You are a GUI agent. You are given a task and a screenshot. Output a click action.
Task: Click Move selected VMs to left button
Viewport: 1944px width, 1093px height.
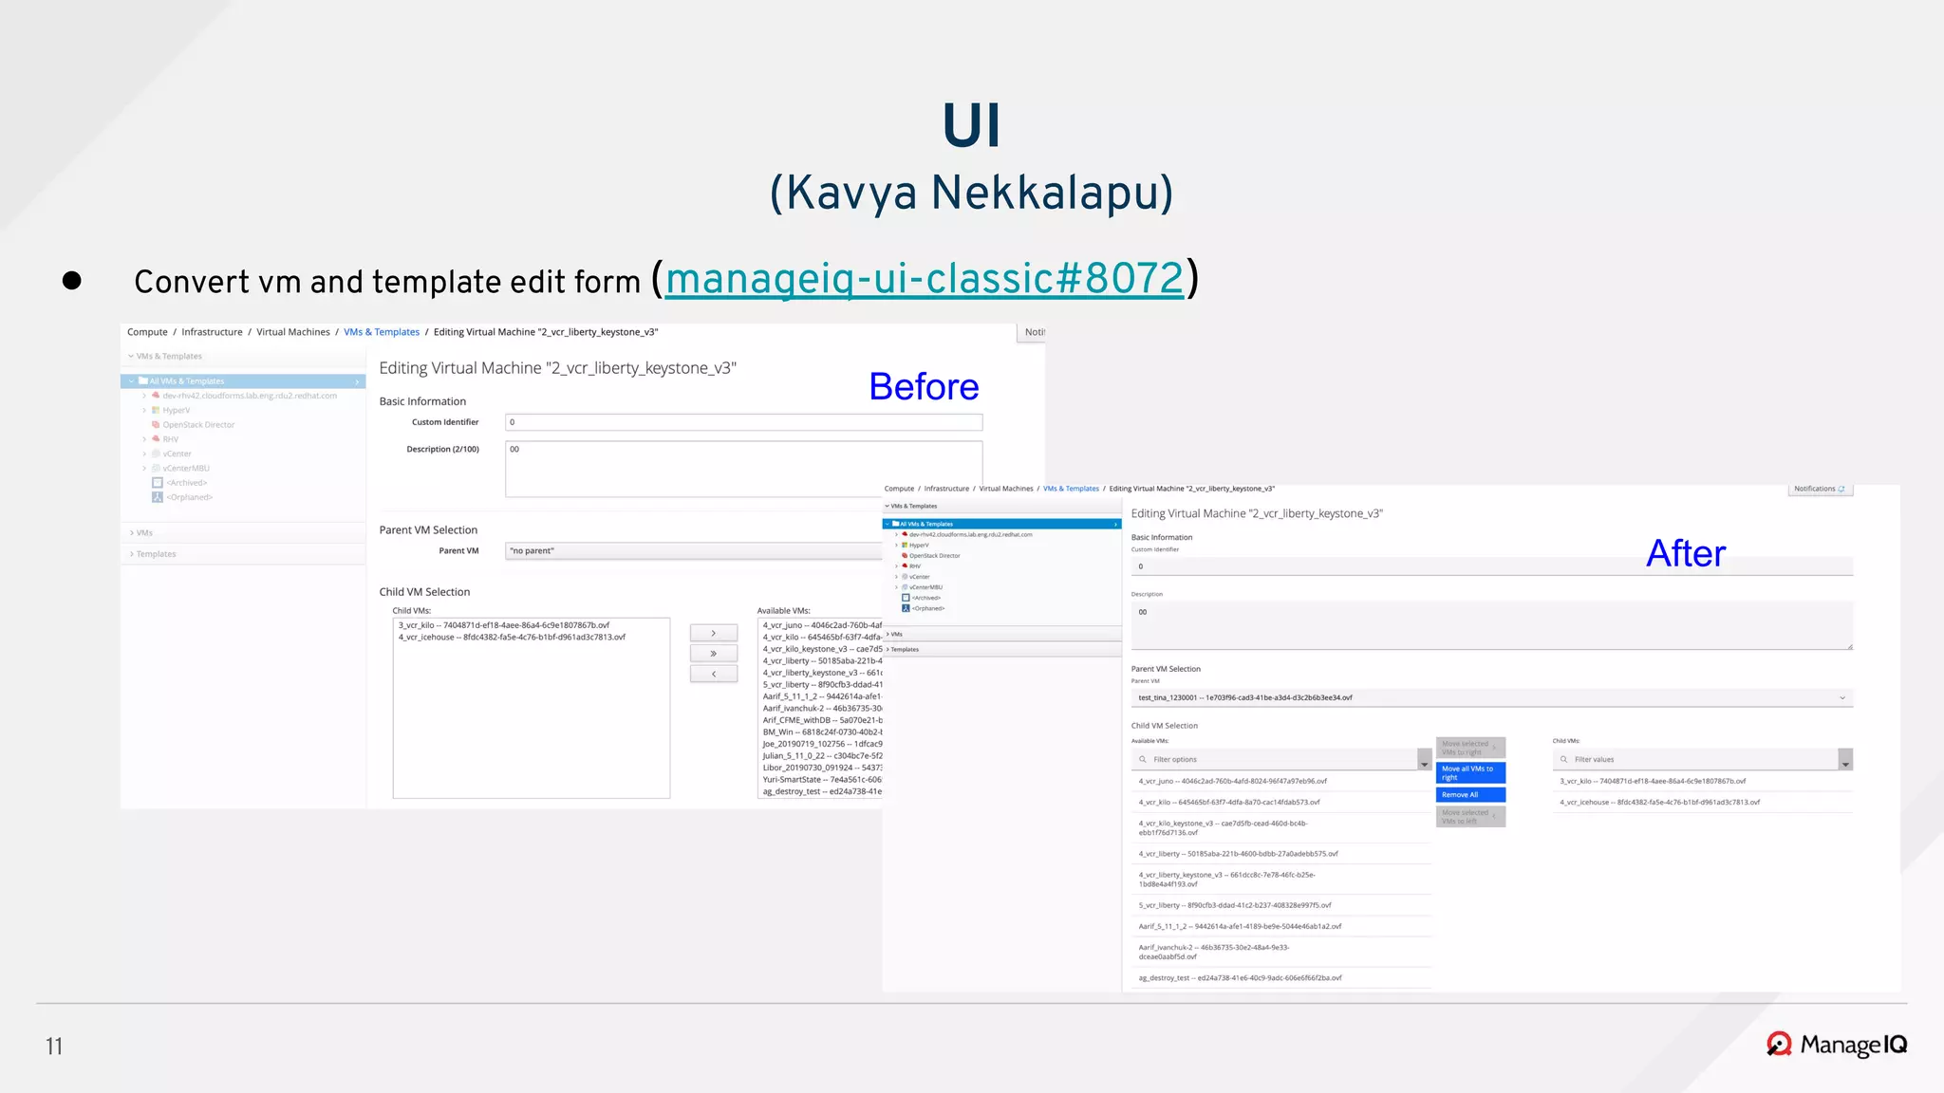coord(1470,816)
